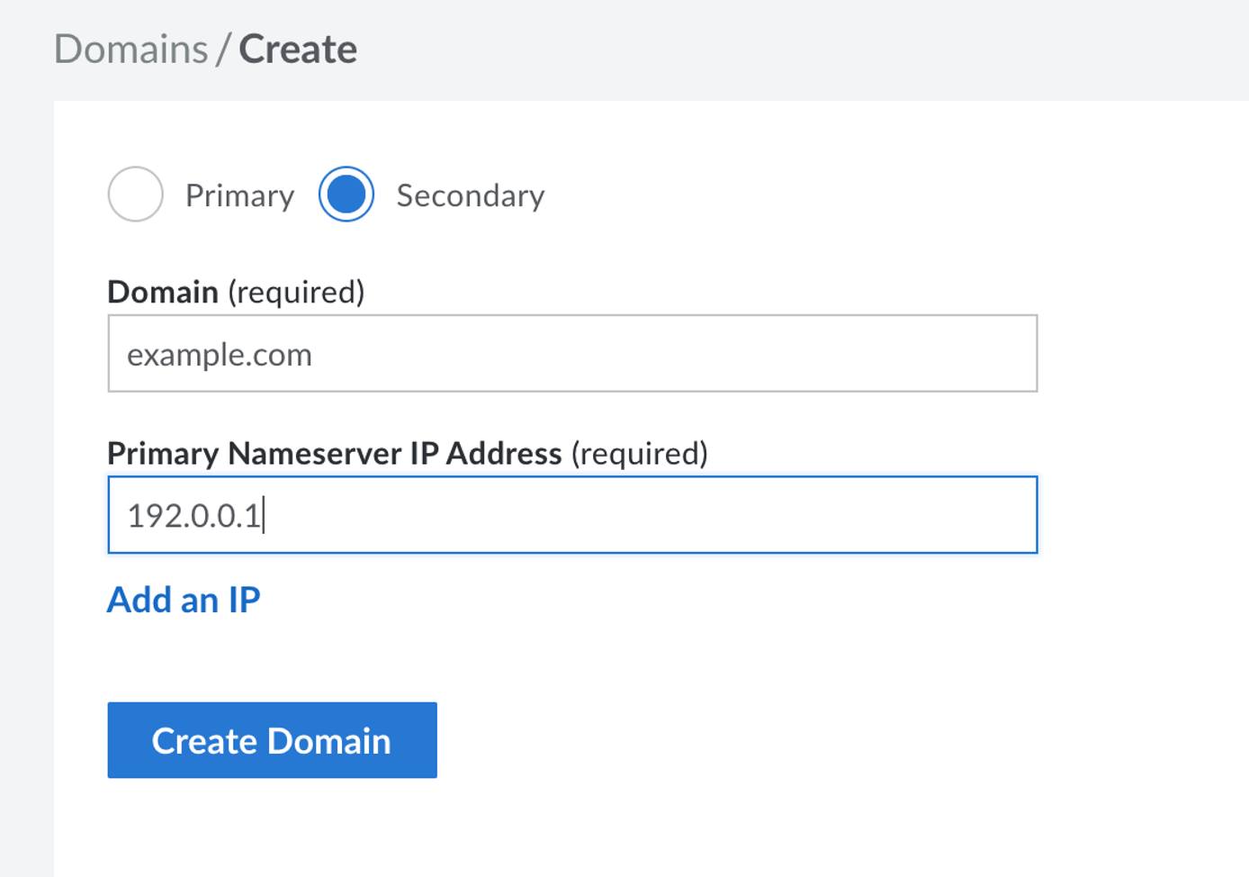Select the Secondary radio button
1249x877 pixels.
[346, 194]
